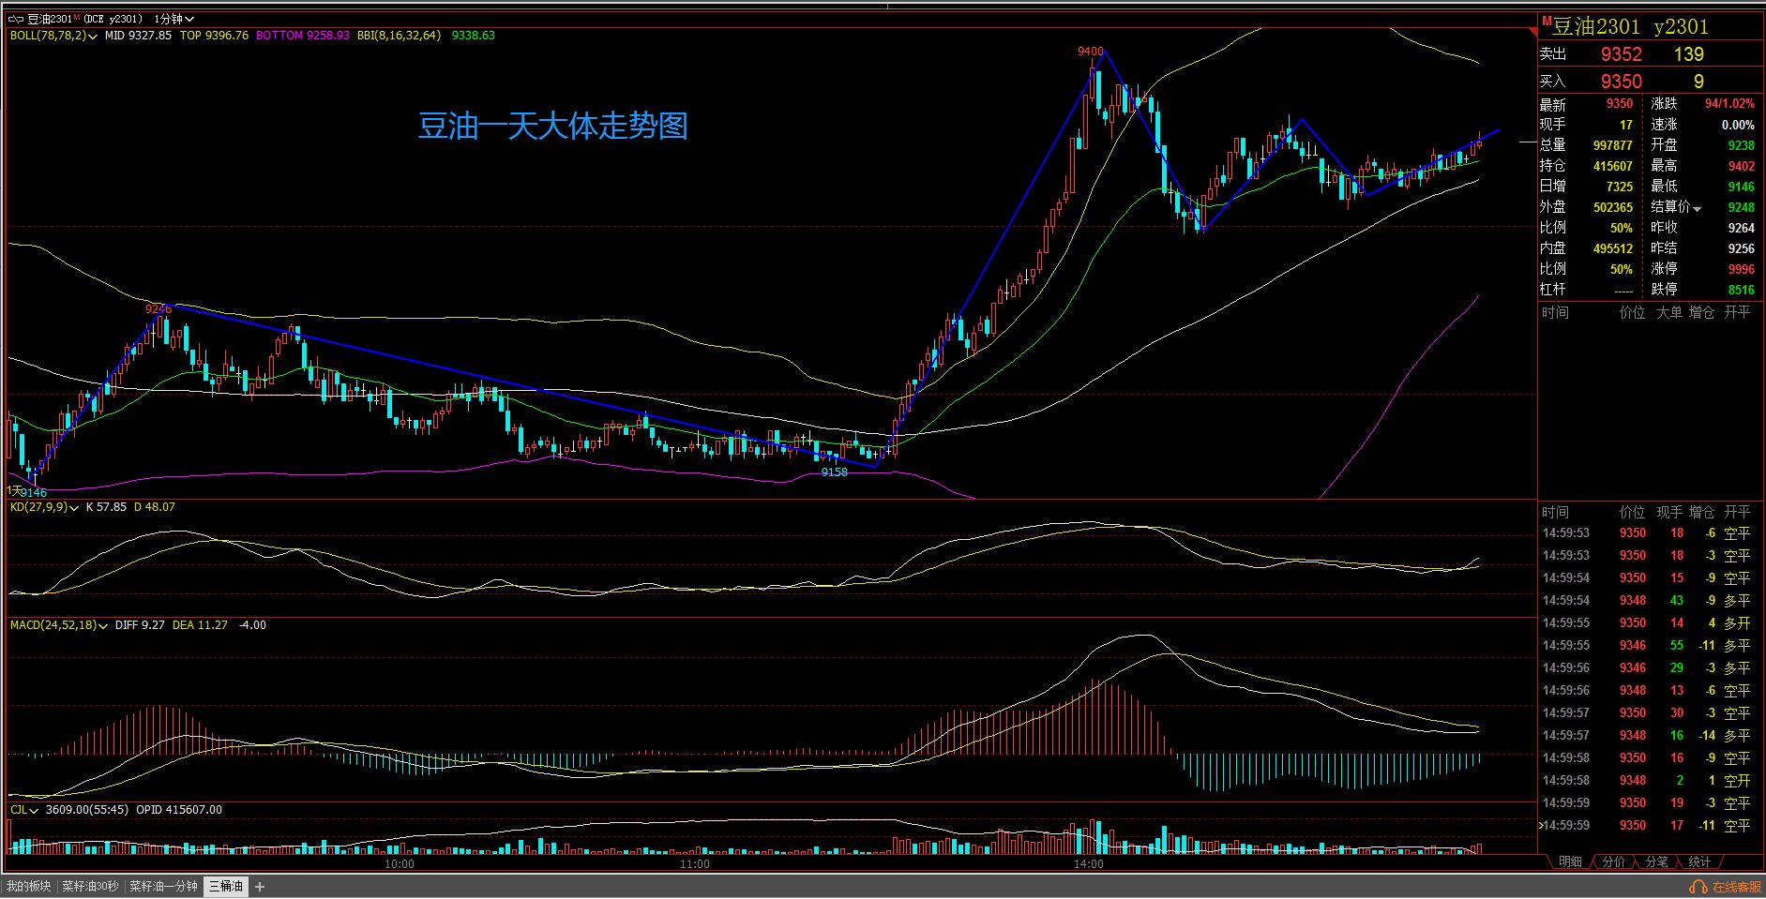
Task: Click the double-arrow contract switch icon
Action: (x=16, y=19)
